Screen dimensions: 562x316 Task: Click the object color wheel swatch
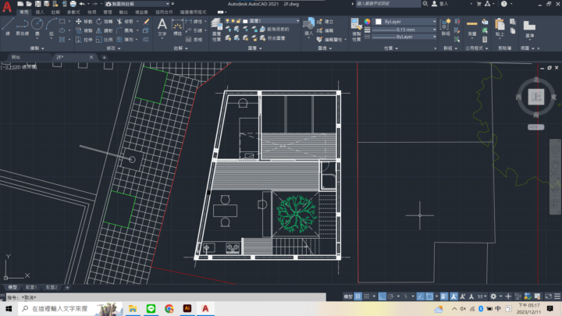point(367,21)
